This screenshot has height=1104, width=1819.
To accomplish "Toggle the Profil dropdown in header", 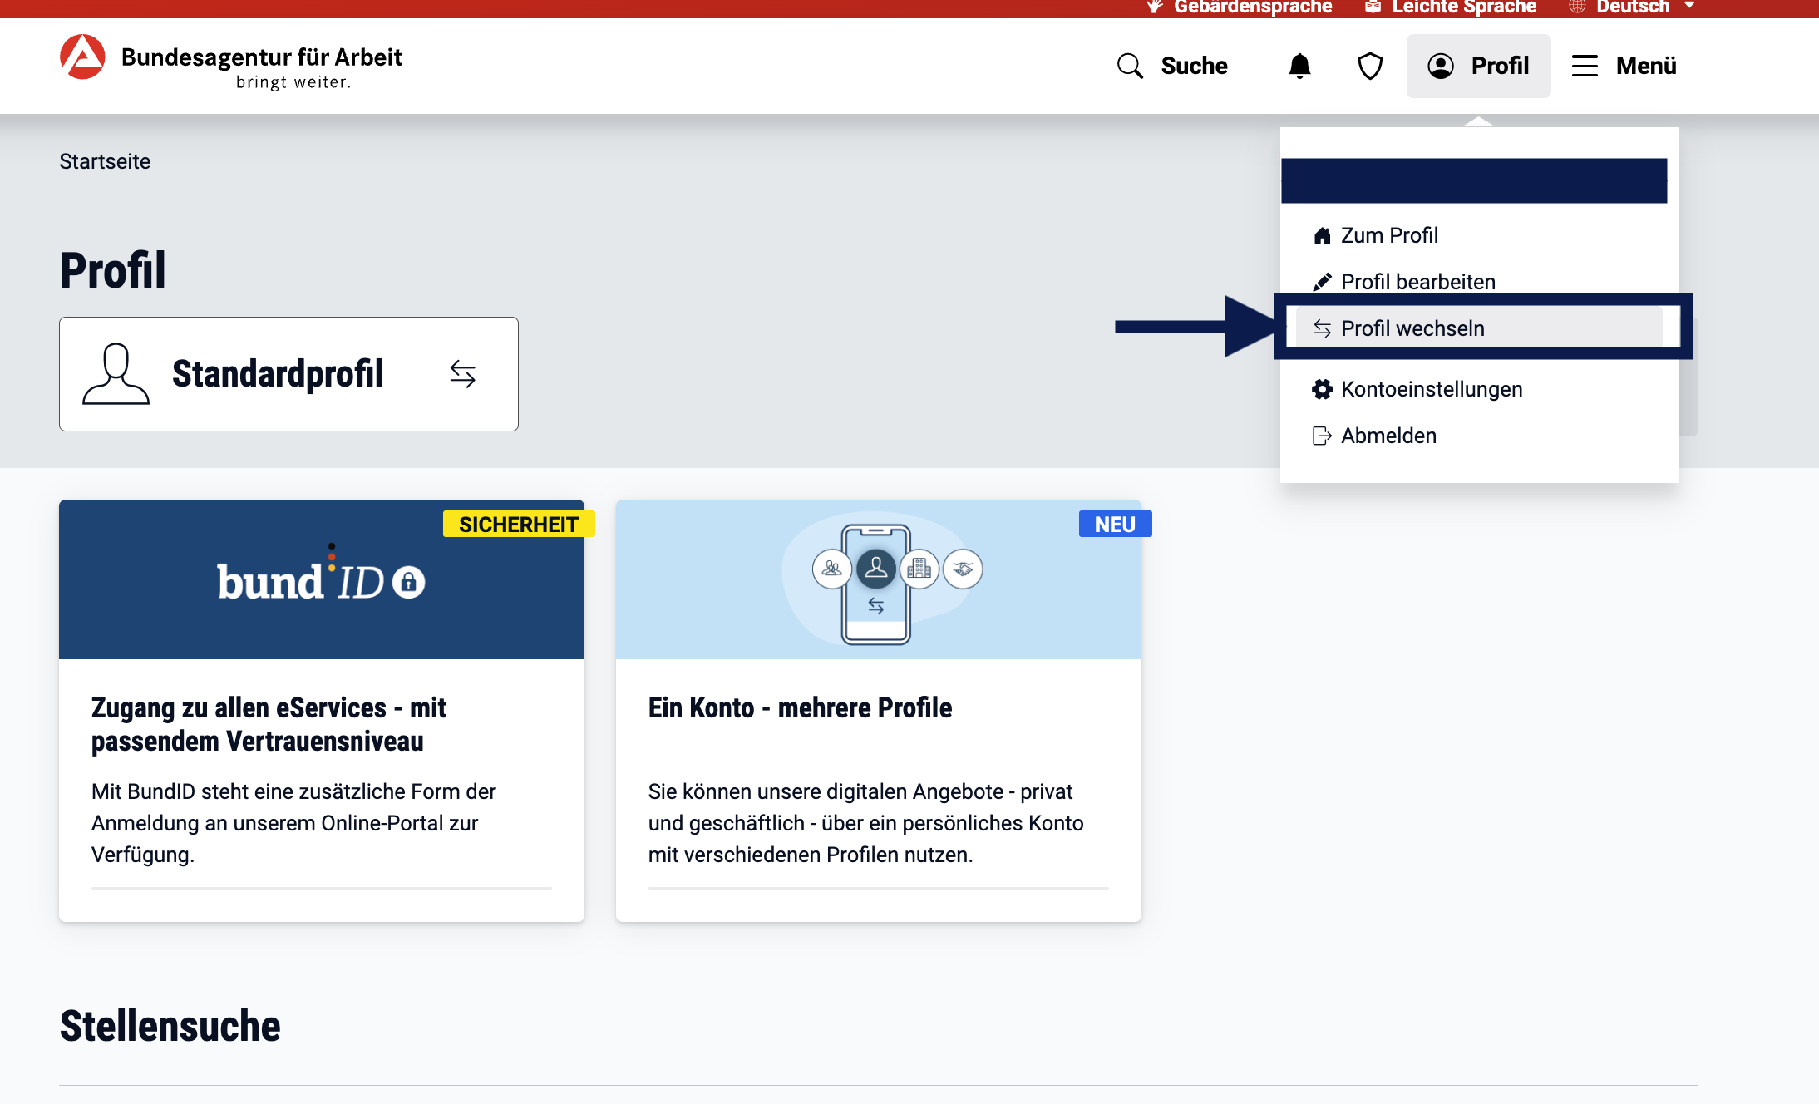I will pyautogui.click(x=1478, y=66).
